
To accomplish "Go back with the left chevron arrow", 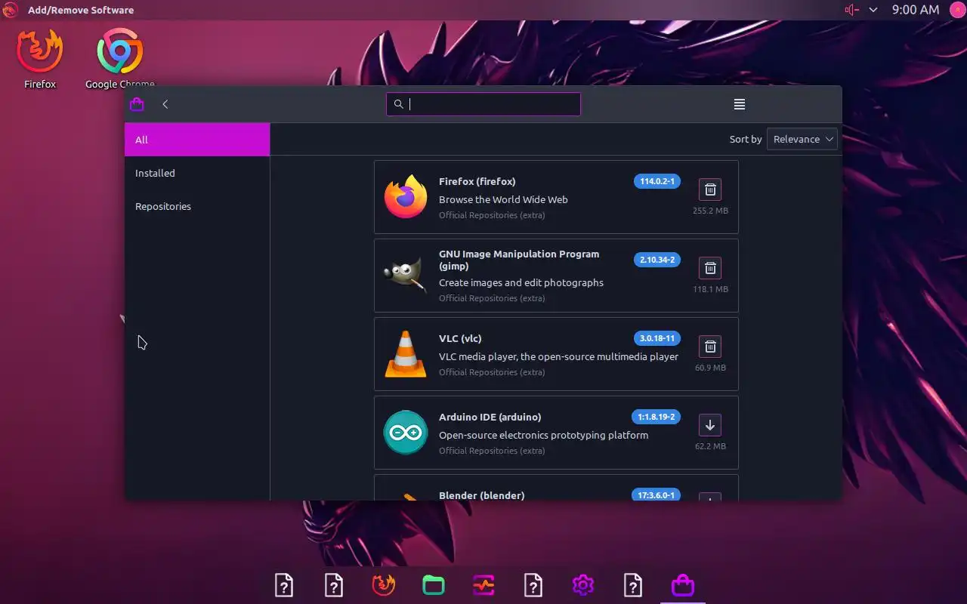I will pyautogui.click(x=165, y=104).
